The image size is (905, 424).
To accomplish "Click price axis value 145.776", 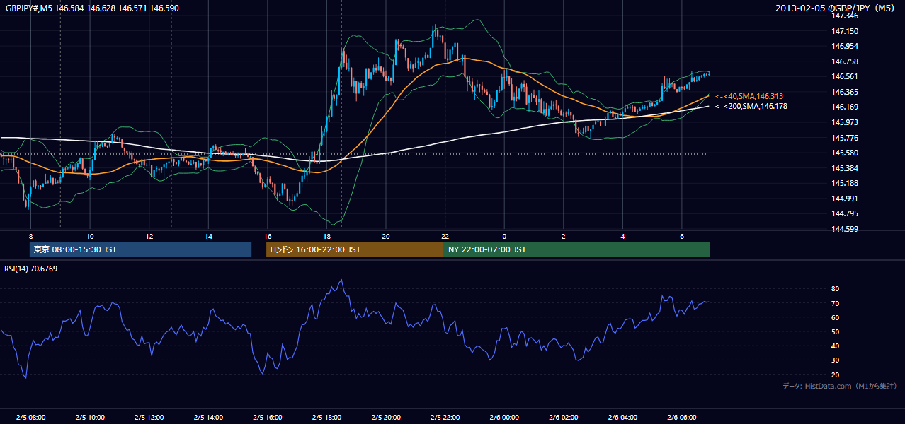I will point(846,138).
